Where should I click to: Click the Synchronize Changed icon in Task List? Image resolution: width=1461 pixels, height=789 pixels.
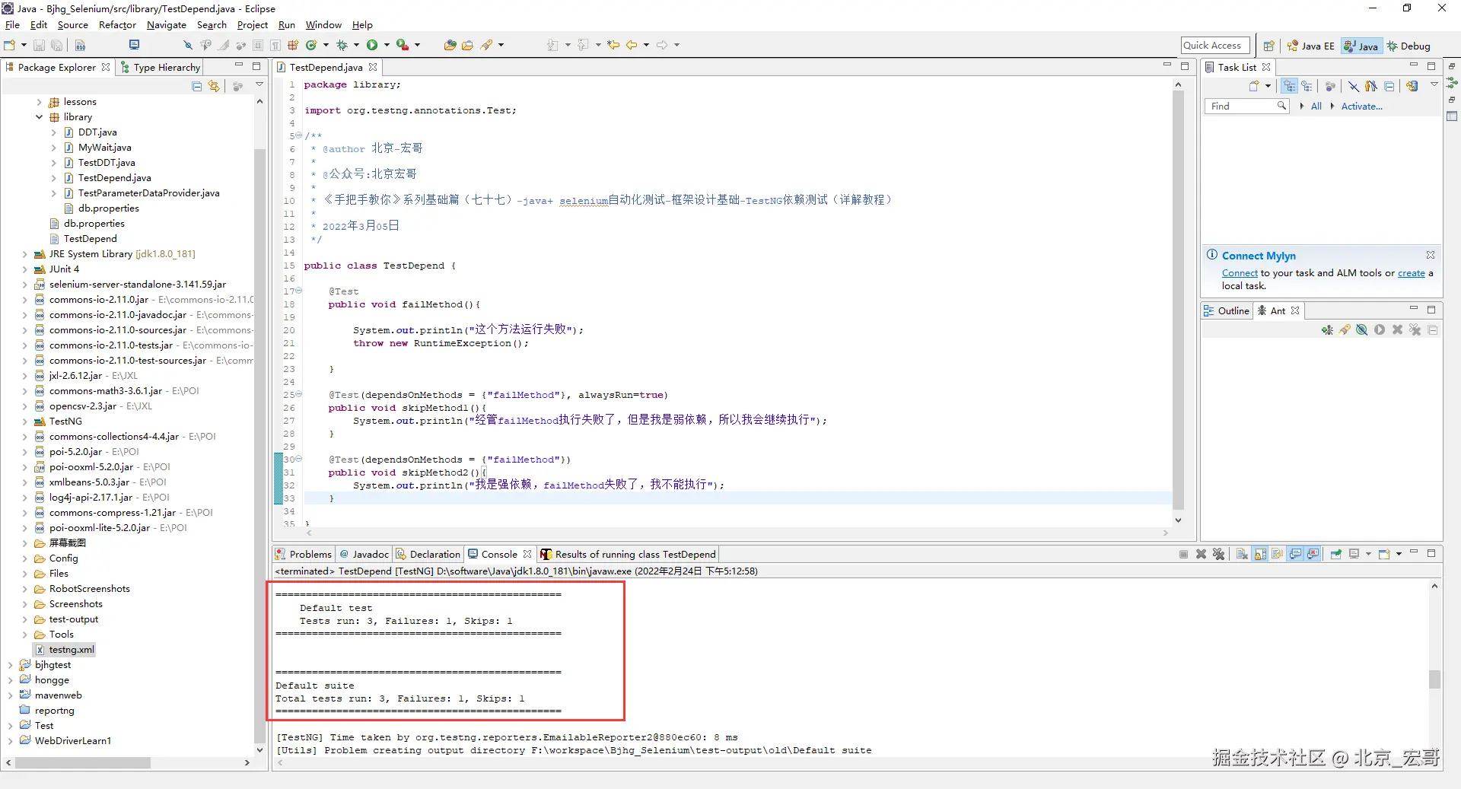[x=1412, y=86]
